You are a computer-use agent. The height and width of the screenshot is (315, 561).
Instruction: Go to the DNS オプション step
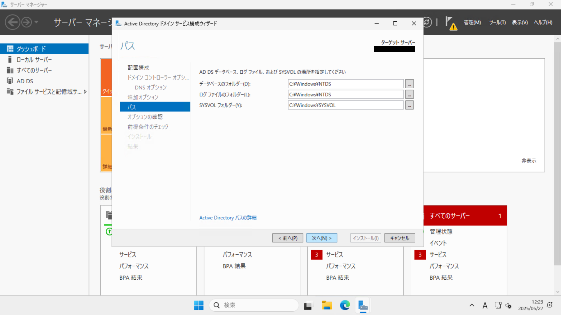pos(151,87)
